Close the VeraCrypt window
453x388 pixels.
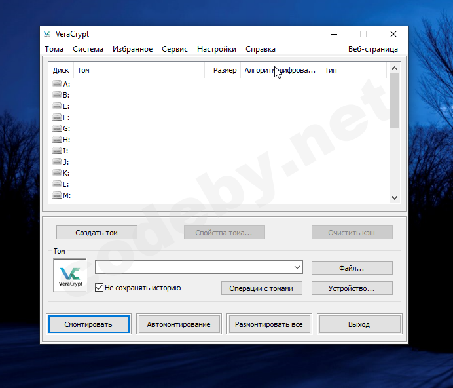[x=393, y=34]
